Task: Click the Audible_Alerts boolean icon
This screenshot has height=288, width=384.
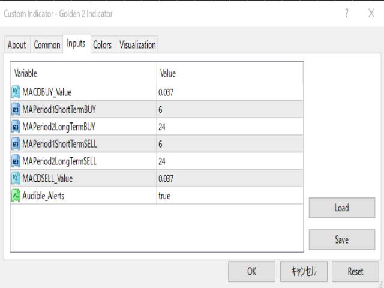Action: [16, 196]
